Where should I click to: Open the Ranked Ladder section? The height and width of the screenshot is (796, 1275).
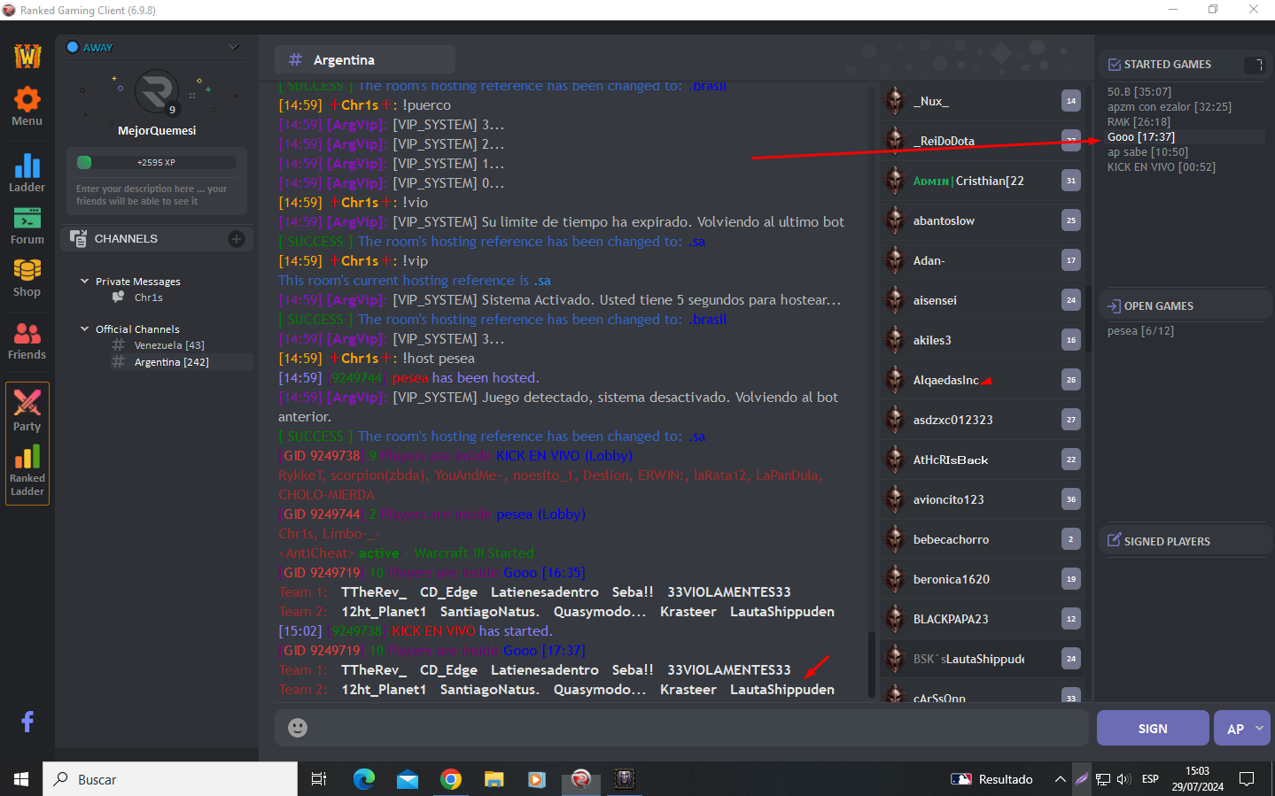pos(27,470)
